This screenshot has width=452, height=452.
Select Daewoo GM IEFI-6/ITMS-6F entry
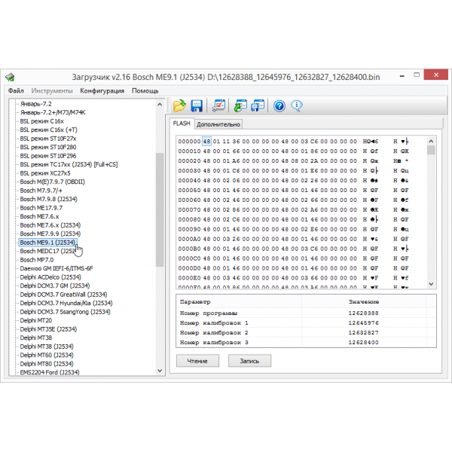(x=56, y=268)
